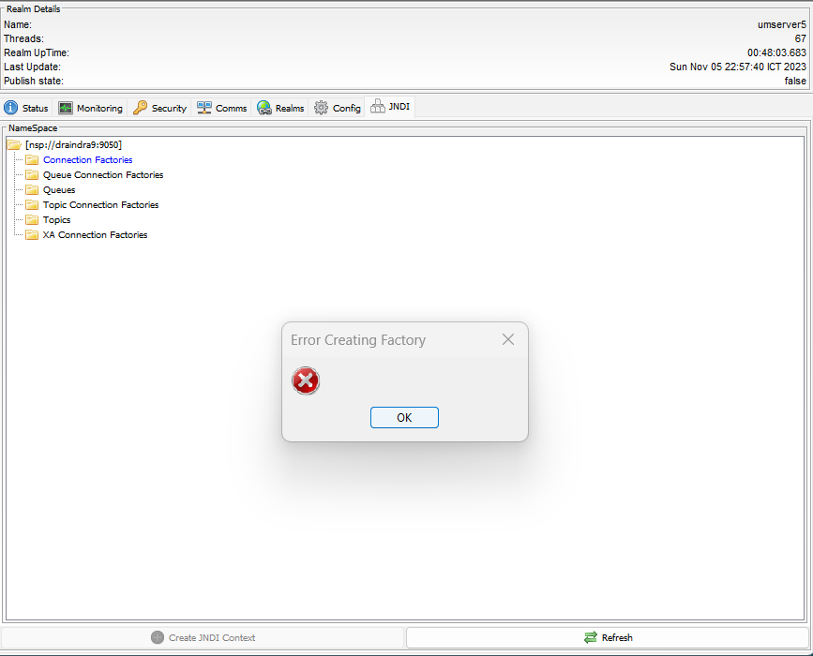Select the Queues tree node
This screenshot has width=813, height=656.
[x=59, y=189]
